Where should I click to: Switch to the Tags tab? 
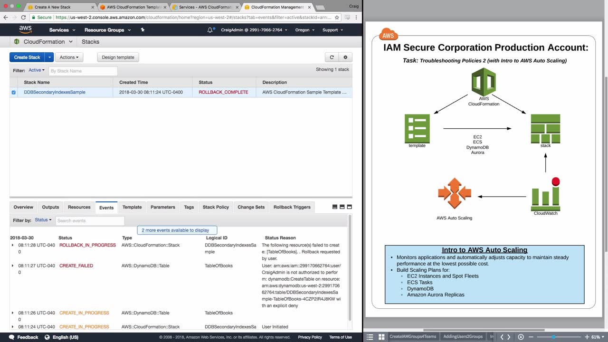(x=189, y=207)
